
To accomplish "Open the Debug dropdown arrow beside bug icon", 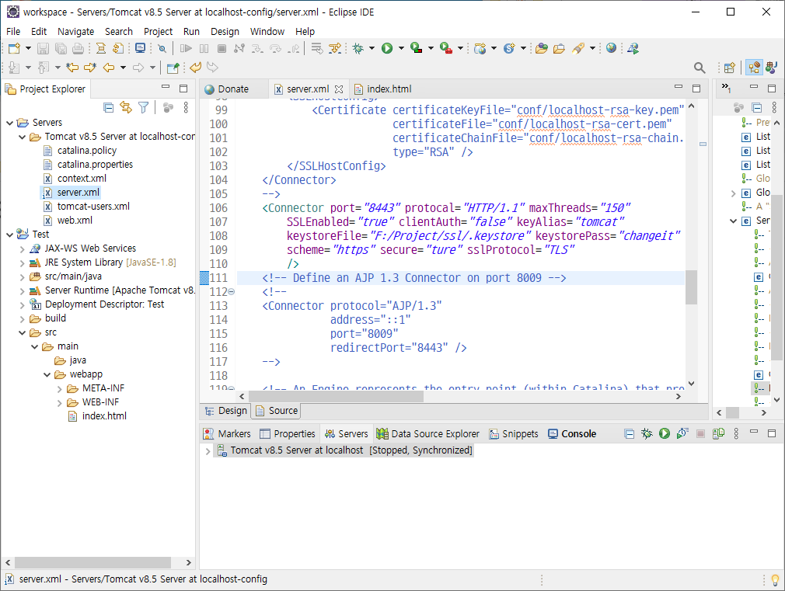I will point(372,49).
